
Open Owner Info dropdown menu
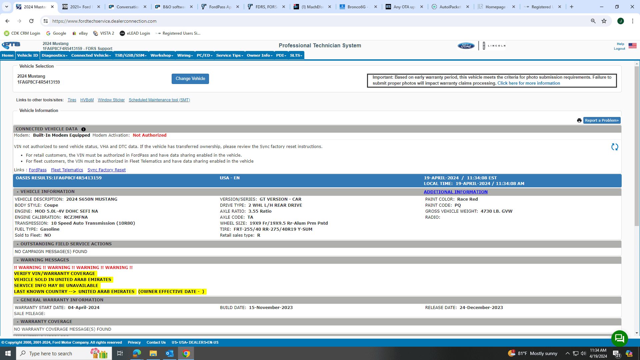point(260,55)
